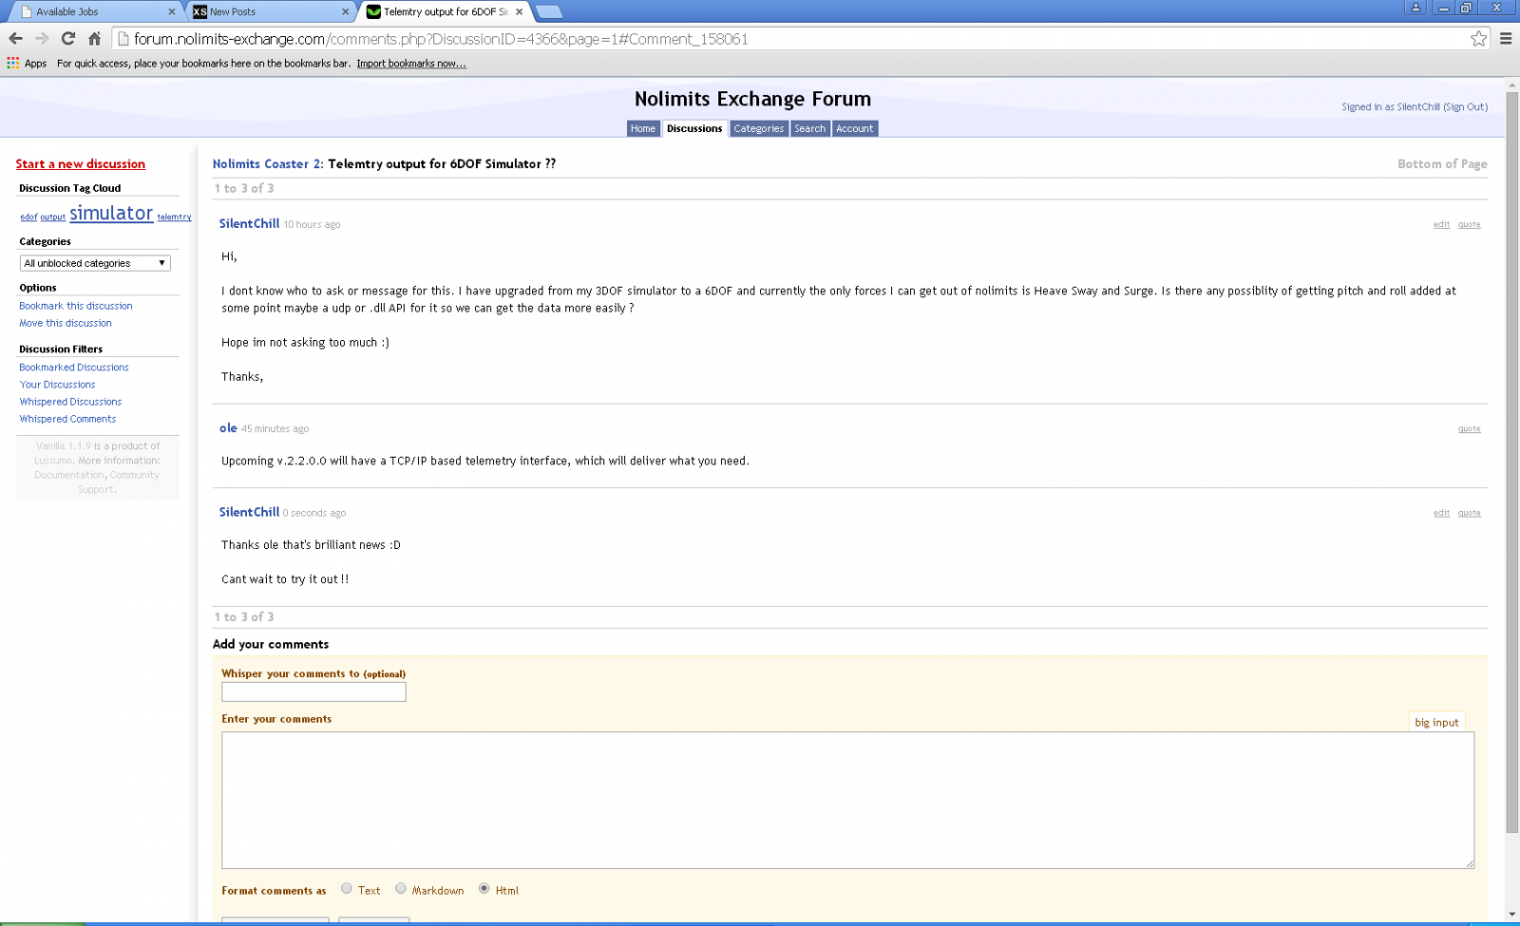This screenshot has height=926, width=1520.
Task: Close the Telemtry output tab
Action: coord(519,11)
